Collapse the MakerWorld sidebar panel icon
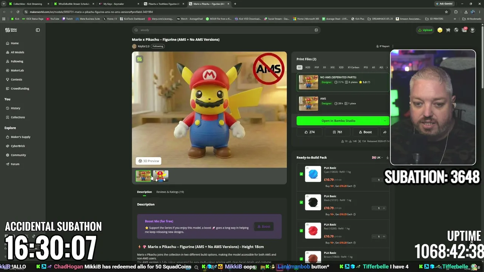The height and width of the screenshot is (272, 484). [38, 30]
